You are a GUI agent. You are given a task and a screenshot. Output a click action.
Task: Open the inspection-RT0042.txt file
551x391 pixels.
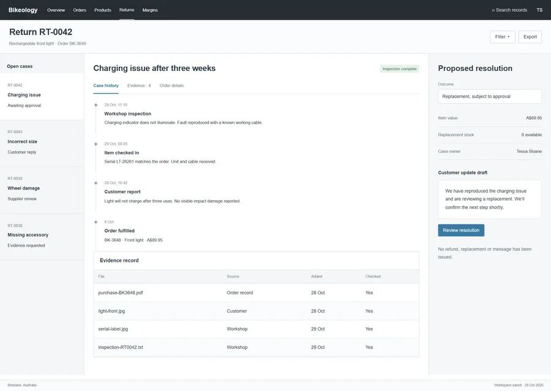[121, 347]
